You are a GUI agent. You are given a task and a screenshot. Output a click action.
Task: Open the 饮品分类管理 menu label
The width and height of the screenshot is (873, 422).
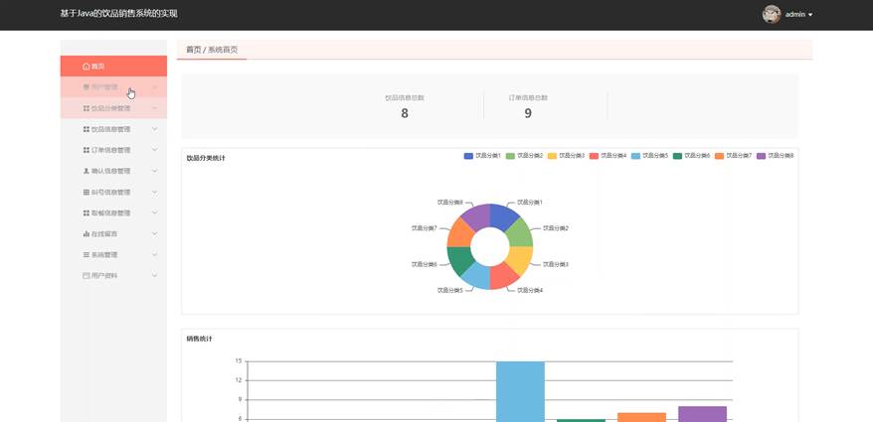tap(110, 108)
